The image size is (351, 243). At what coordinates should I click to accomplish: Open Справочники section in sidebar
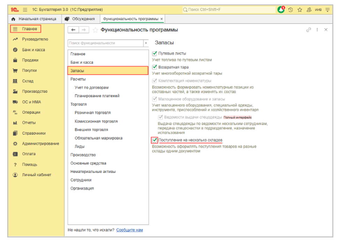click(34, 133)
